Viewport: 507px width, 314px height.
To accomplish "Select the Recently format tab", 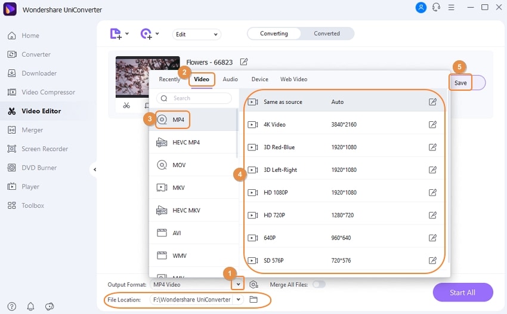I will [169, 79].
